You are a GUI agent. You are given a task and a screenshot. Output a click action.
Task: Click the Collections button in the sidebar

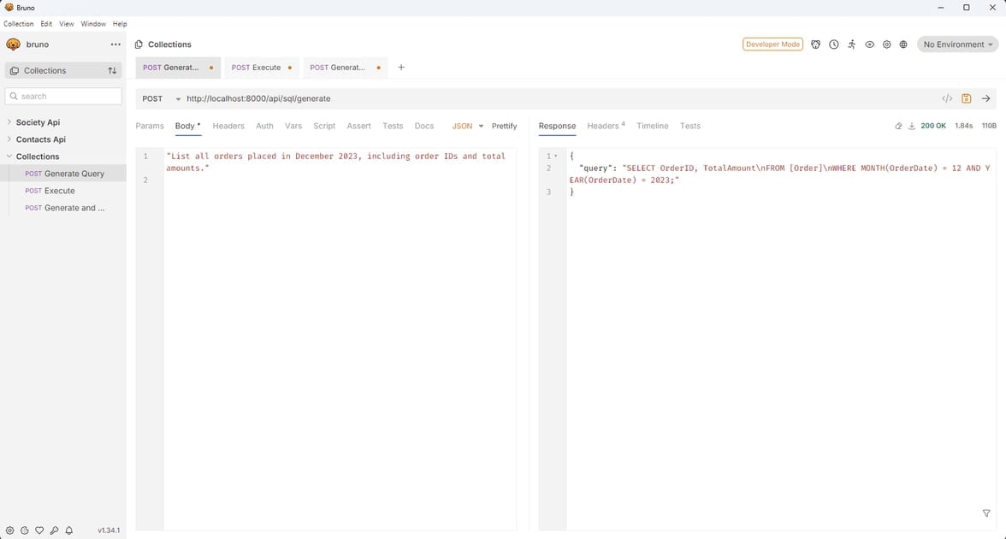[63, 70]
